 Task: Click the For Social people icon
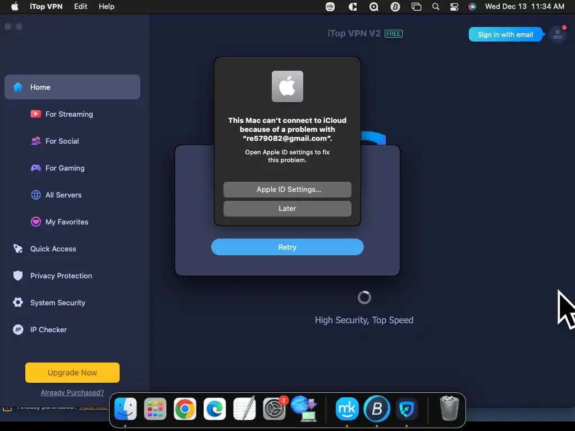coord(35,141)
